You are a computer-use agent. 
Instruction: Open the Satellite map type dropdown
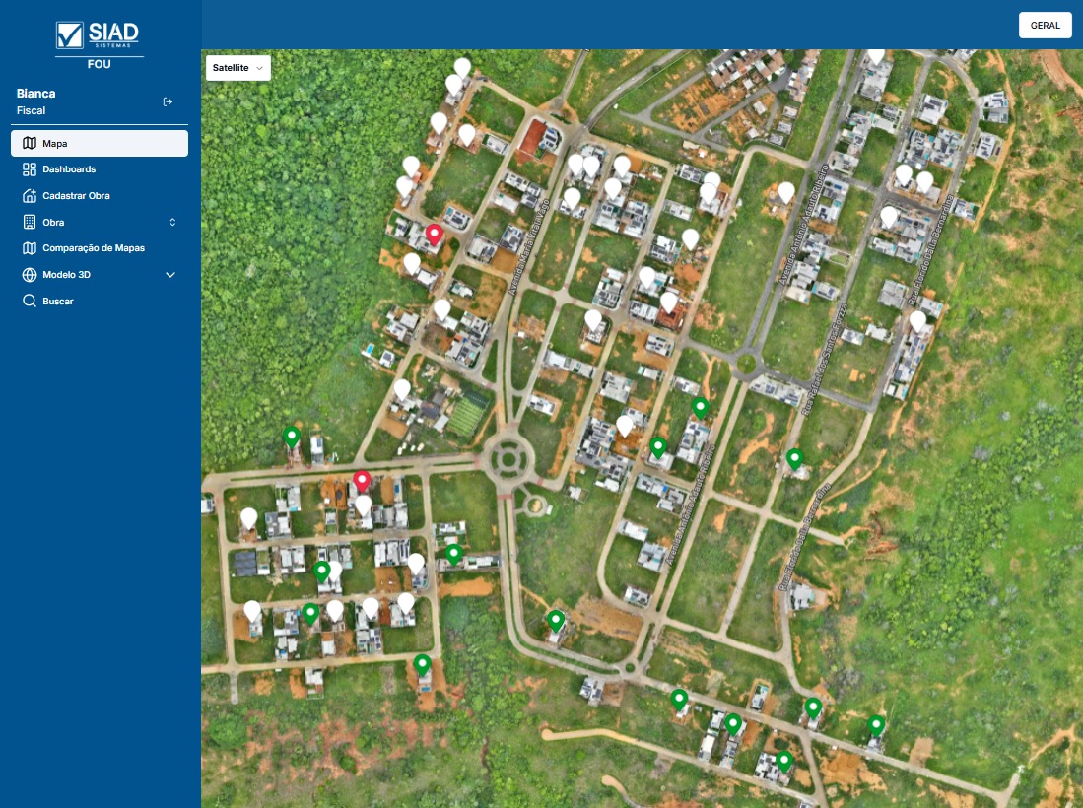237,68
